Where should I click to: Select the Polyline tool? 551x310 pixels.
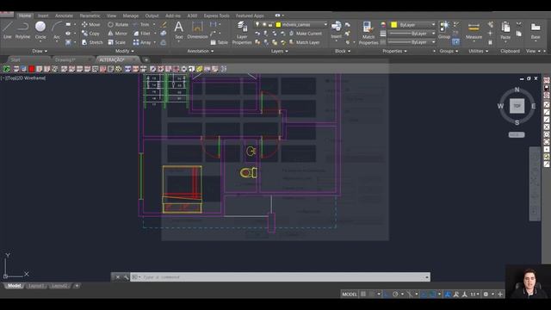tap(22, 29)
